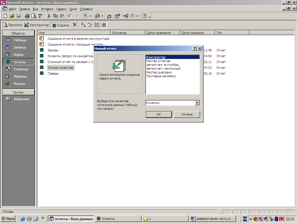Click the Delete X icon in database toolbar
Screen dimensions: 297x223
pos(75,25)
